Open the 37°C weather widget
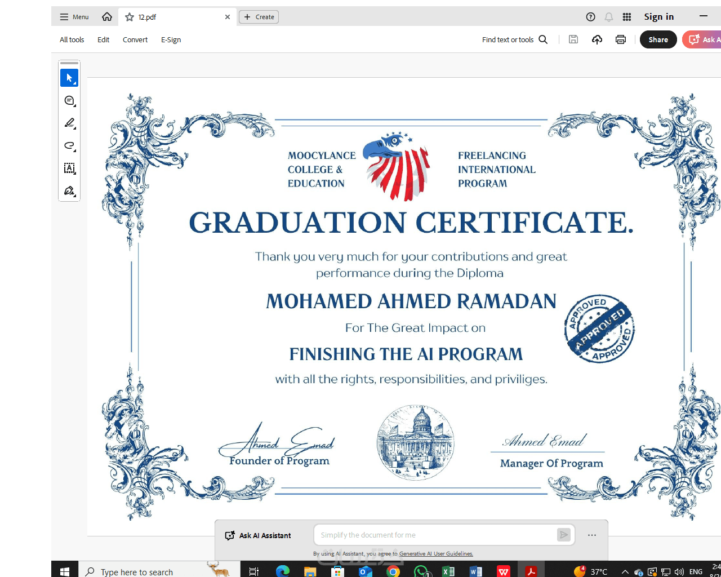The height and width of the screenshot is (577, 721). (x=590, y=571)
